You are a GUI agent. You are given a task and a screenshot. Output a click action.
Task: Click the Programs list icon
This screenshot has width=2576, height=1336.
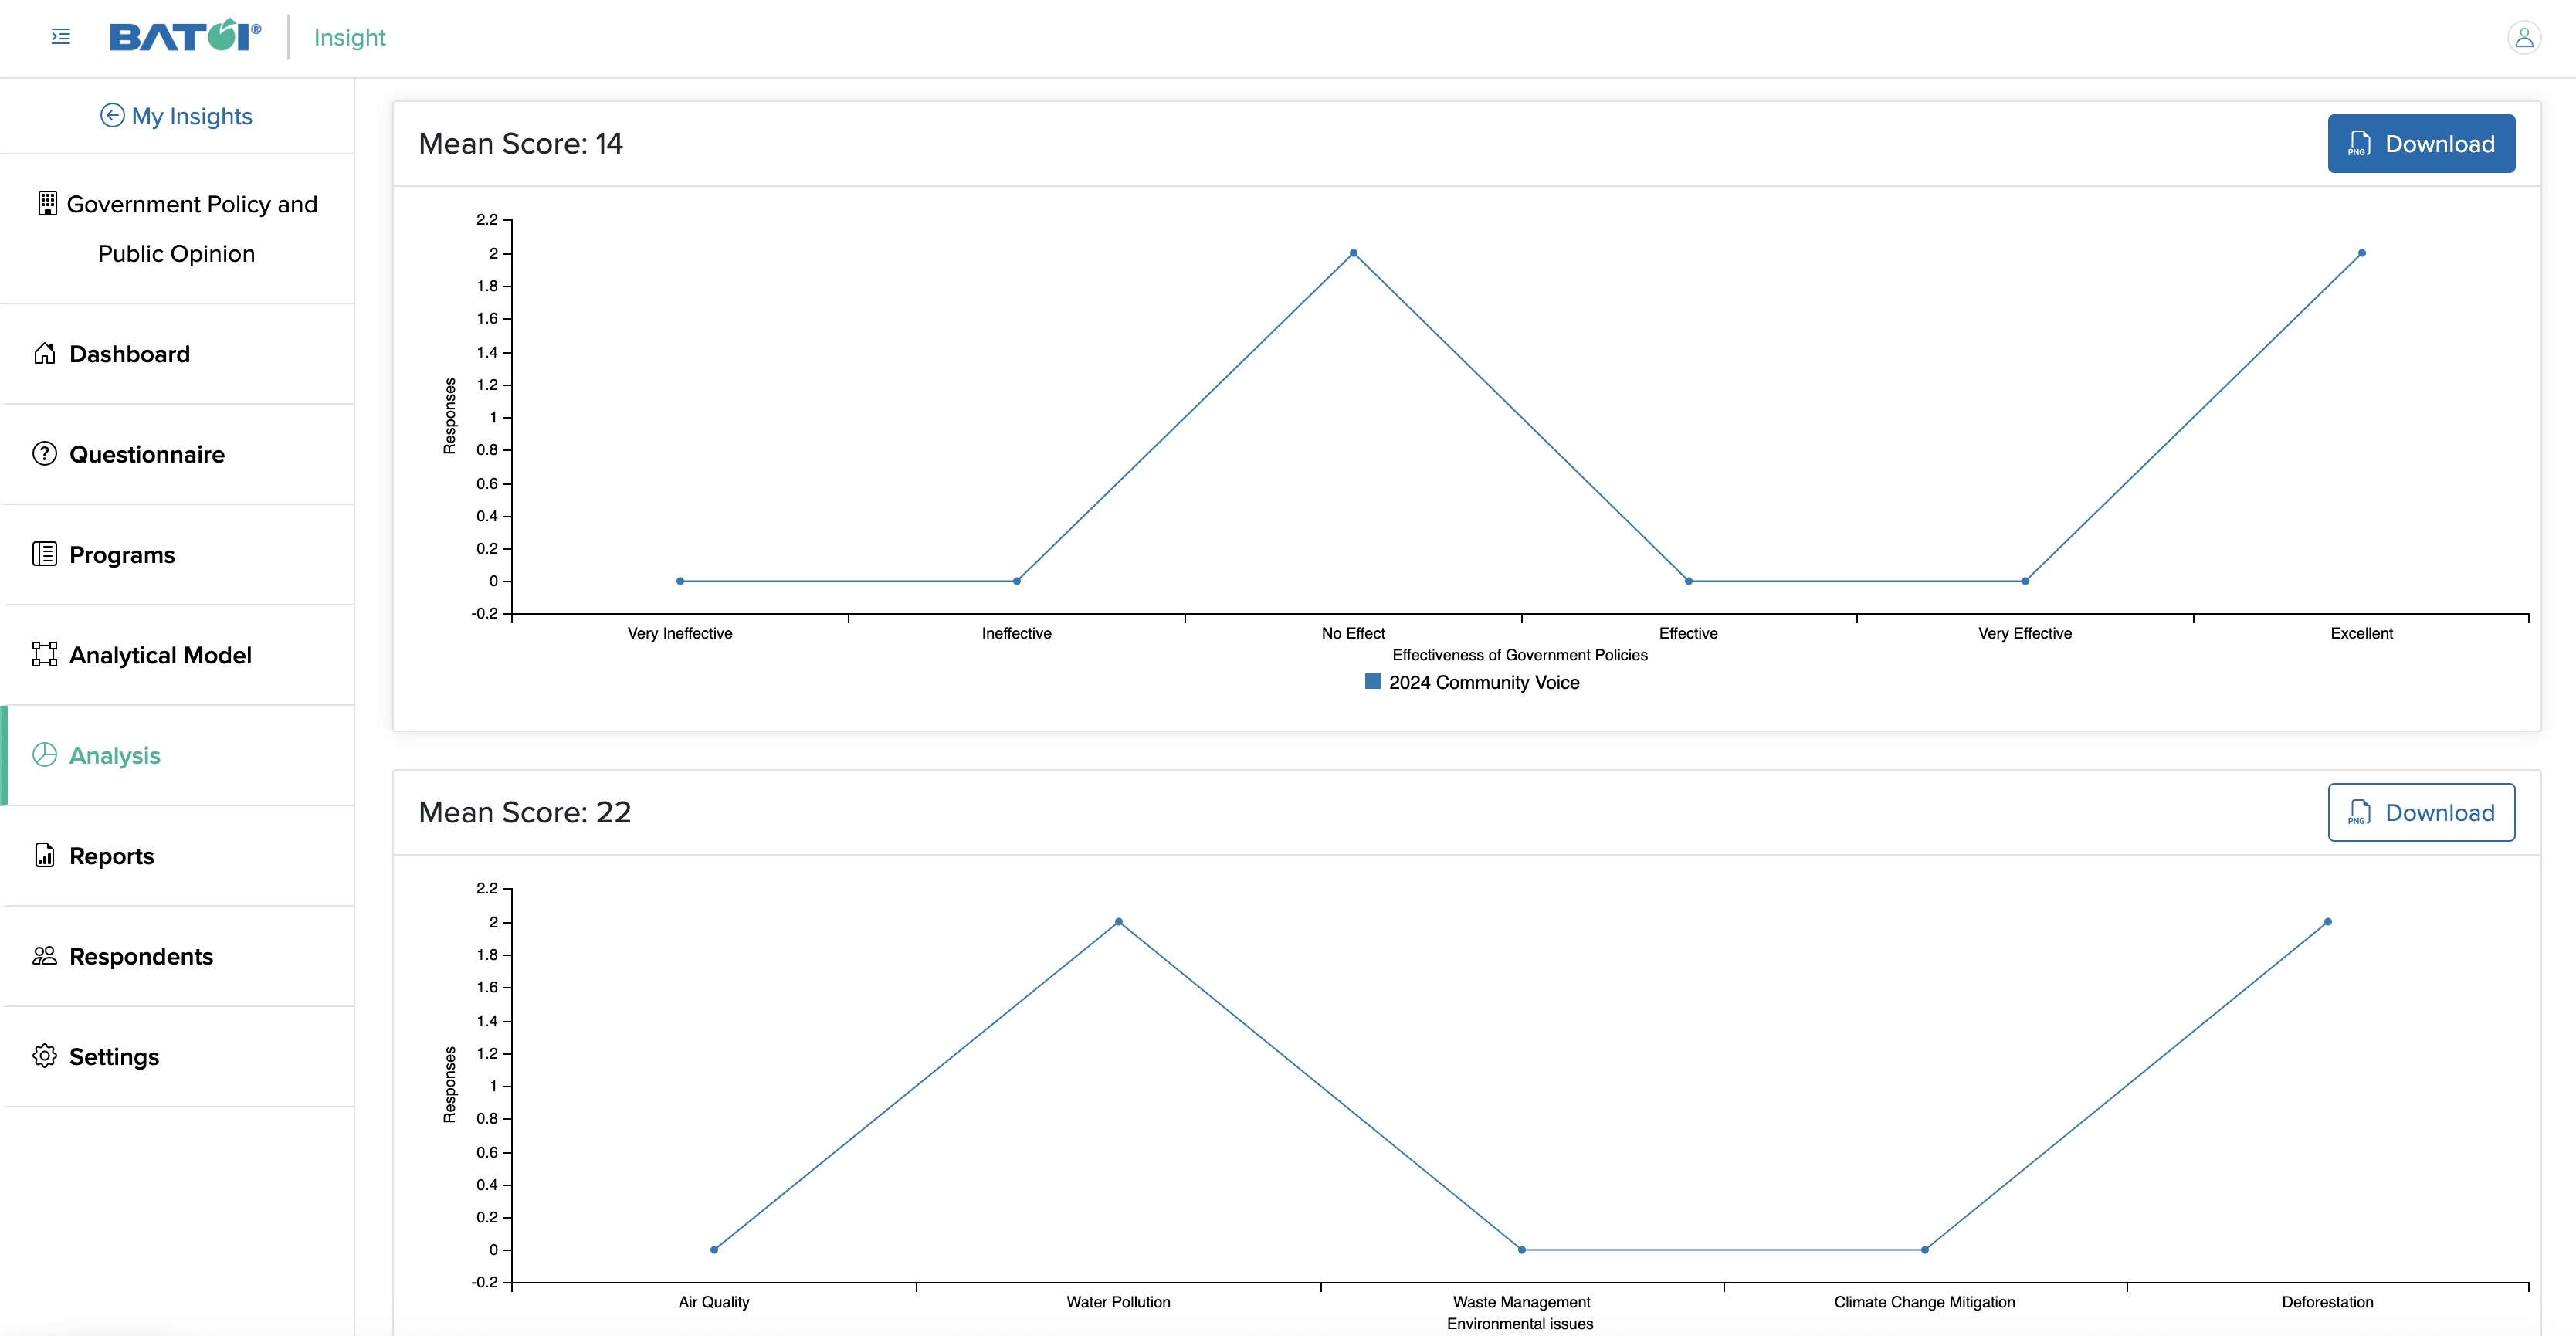pyautogui.click(x=45, y=554)
